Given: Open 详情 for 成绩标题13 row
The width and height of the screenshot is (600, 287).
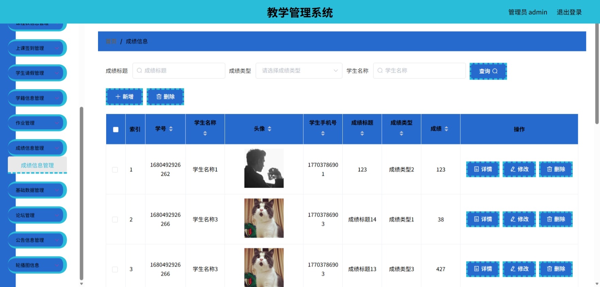Looking at the screenshot, I should pos(483,269).
